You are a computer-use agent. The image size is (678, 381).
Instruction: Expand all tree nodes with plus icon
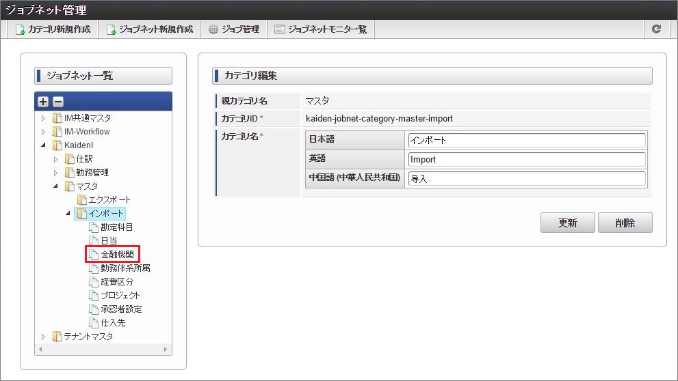(x=43, y=102)
